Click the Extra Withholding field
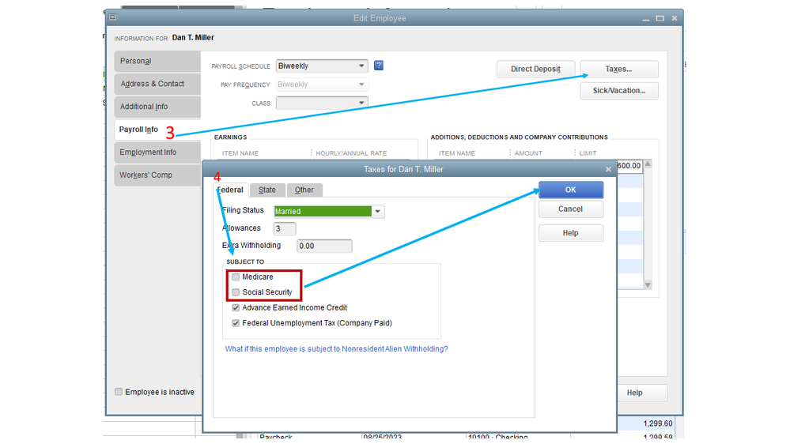The height and width of the screenshot is (444, 790). click(324, 246)
